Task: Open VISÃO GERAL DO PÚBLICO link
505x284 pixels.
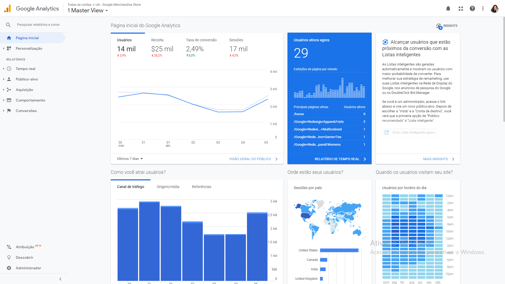Action: [250, 159]
